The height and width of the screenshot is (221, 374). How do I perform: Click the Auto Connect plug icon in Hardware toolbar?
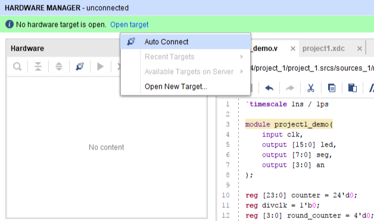click(x=80, y=66)
